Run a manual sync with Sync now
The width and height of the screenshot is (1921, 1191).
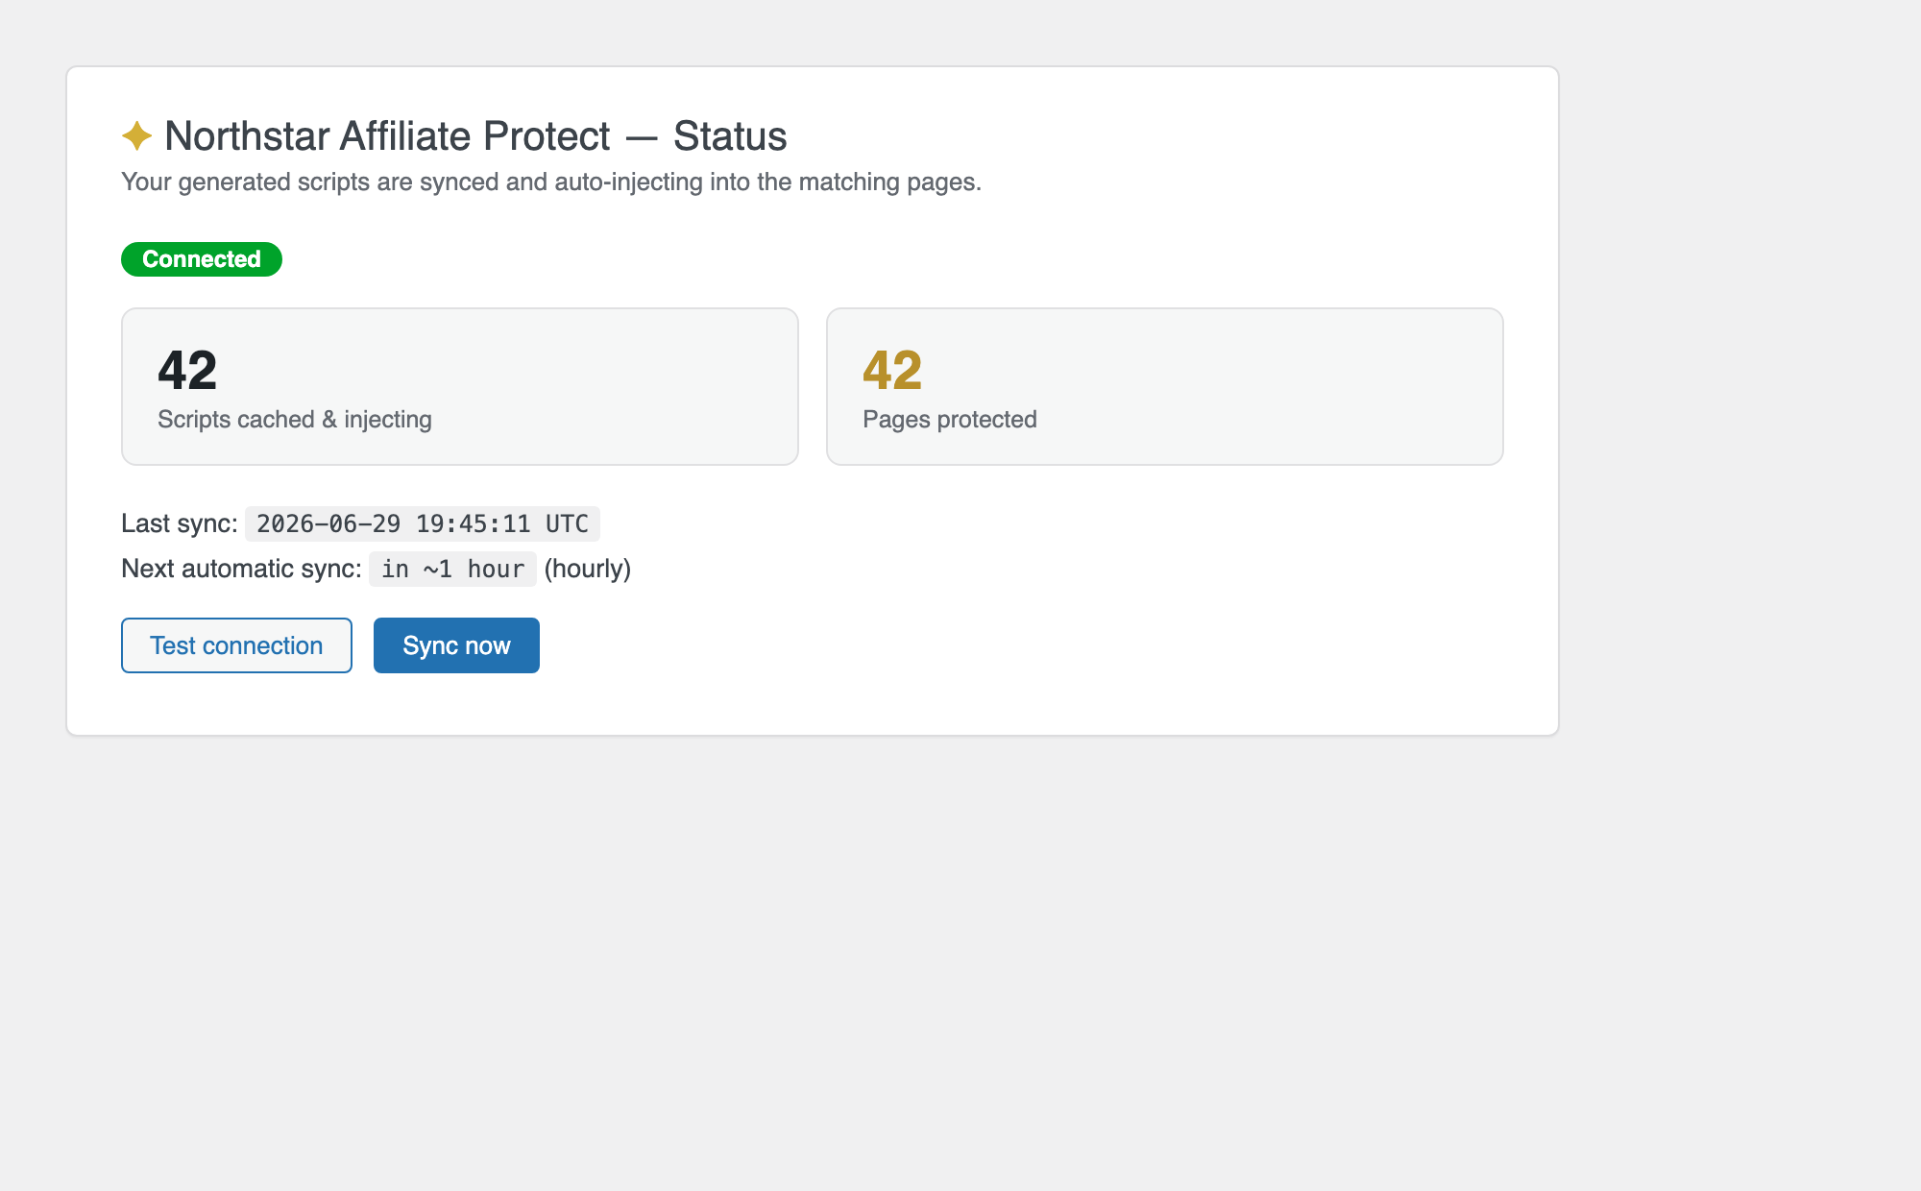[456, 645]
